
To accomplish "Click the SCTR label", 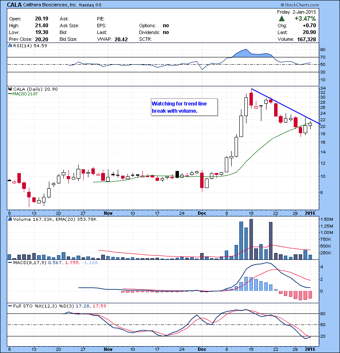I will 145,39.
